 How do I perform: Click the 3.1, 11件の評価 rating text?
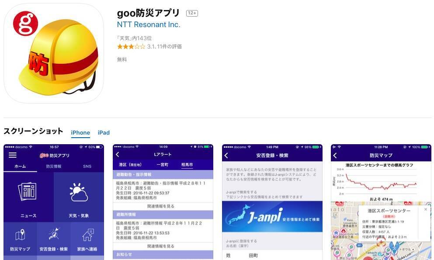164,46
